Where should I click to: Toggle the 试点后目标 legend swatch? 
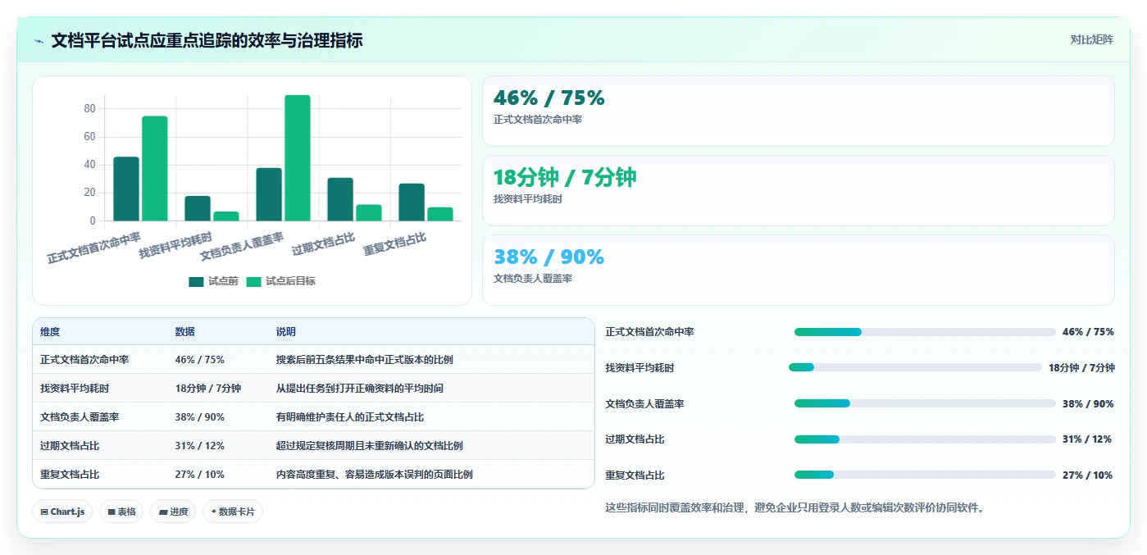pos(253,281)
